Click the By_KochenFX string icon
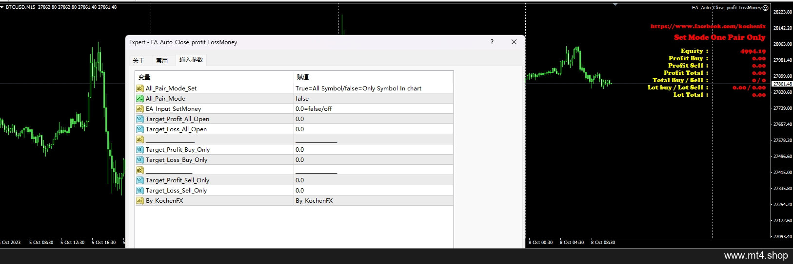793x264 pixels. 139,201
